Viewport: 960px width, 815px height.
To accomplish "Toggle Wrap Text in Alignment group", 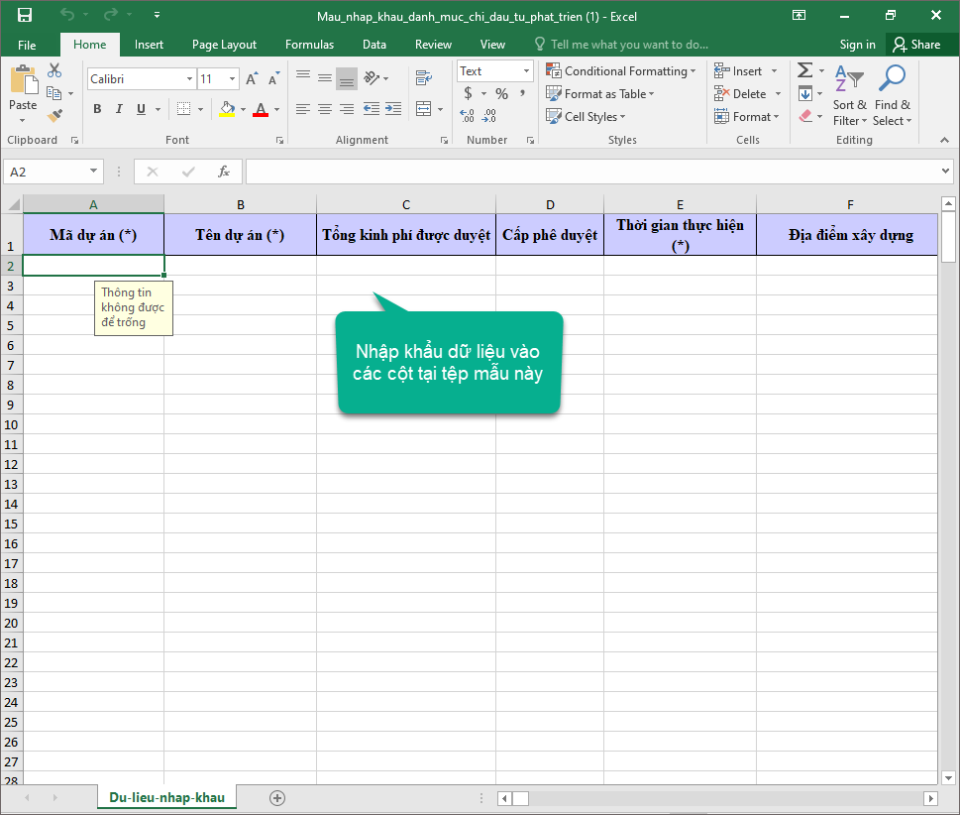I will pos(424,78).
